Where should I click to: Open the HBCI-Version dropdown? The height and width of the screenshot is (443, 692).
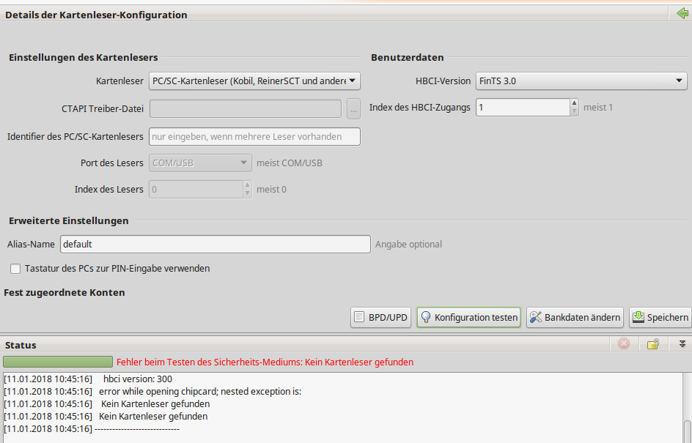coord(581,81)
